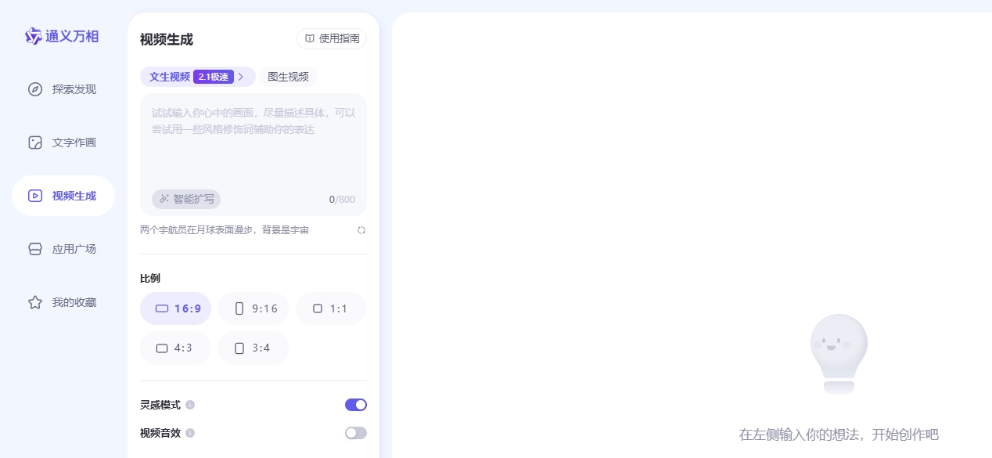
Task: Select the 文生视频 tab
Action: click(x=170, y=77)
